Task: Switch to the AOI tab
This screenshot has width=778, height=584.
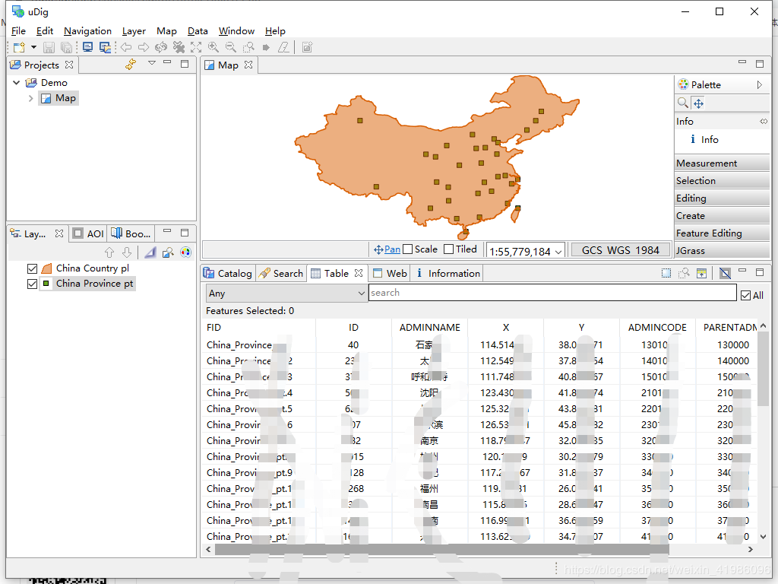Action: click(x=88, y=233)
